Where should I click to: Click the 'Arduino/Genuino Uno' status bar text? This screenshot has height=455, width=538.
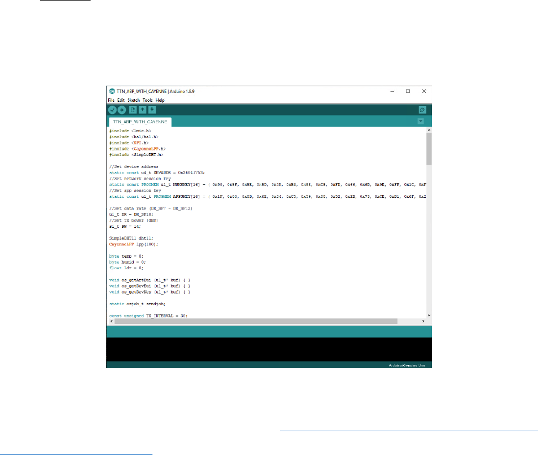pyautogui.click(x=407, y=365)
